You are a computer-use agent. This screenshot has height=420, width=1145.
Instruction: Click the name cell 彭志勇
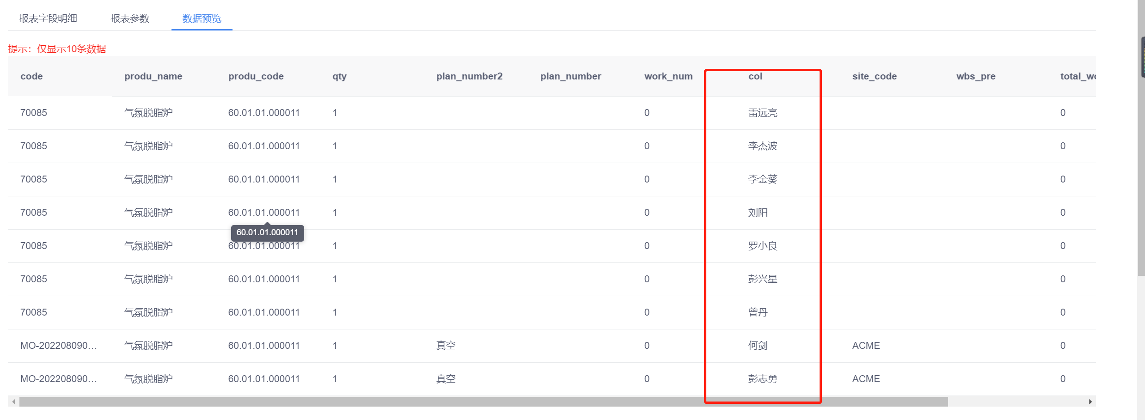[x=763, y=379]
